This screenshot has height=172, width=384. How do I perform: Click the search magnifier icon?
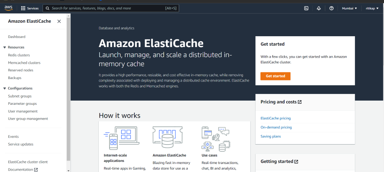47,8
